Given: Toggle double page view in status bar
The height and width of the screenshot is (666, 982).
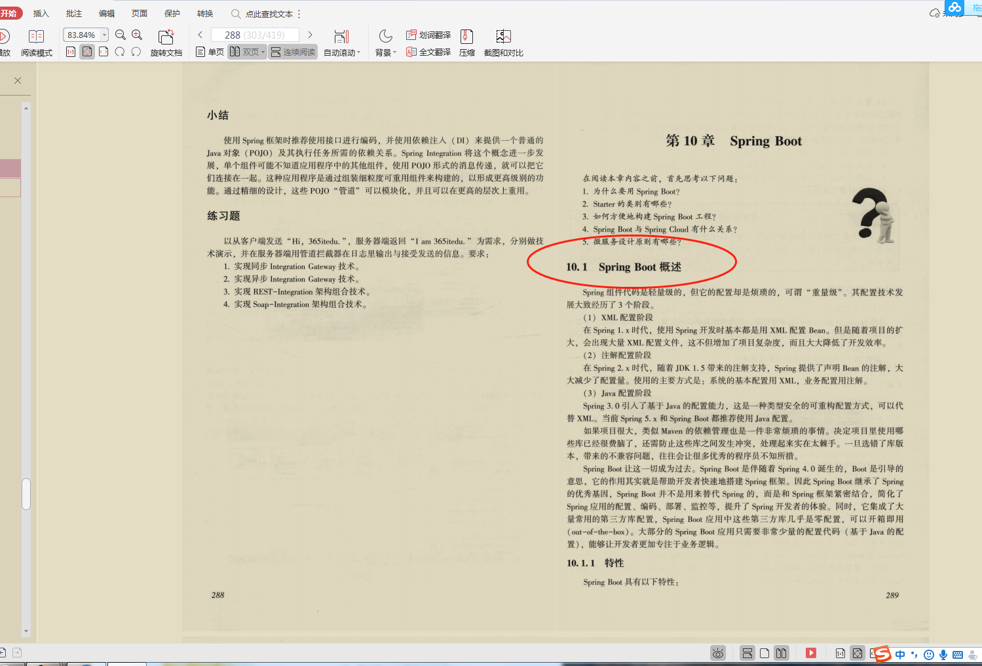Looking at the screenshot, I should (x=781, y=653).
